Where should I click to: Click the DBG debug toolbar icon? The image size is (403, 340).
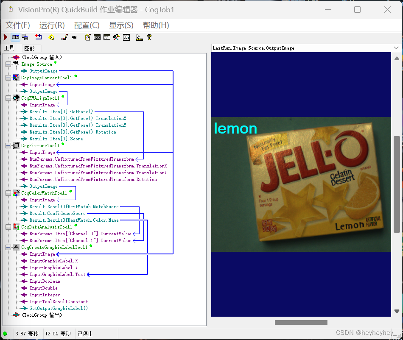(126, 37)
